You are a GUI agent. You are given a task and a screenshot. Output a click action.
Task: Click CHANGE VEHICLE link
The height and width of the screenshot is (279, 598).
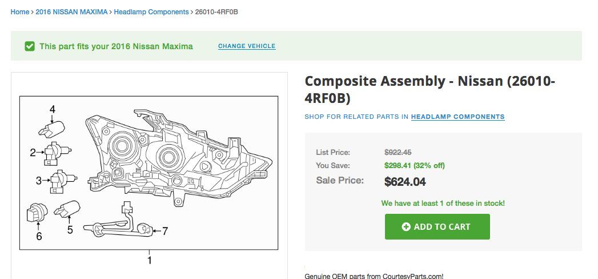[x=247, y=46]
